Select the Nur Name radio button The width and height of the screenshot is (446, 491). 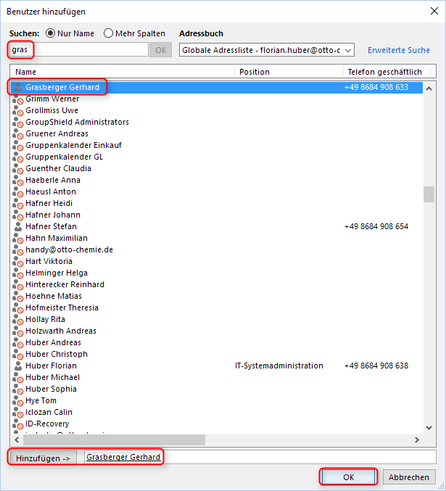(x=51, y=33)
